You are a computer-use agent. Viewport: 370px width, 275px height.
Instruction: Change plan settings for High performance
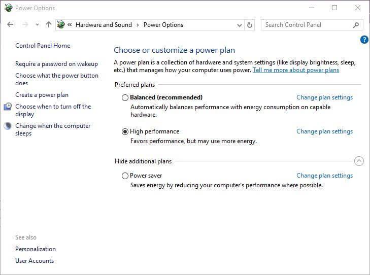(324, 131)
